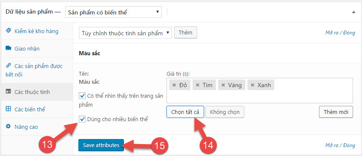Remove the Xanh value with x
Screen dimensions: 362x156
point(253,85)
